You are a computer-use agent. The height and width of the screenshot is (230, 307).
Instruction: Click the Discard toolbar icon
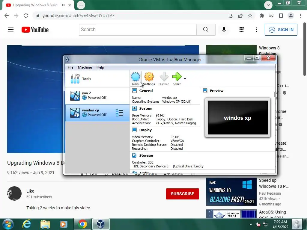click(x=164, y=79)
